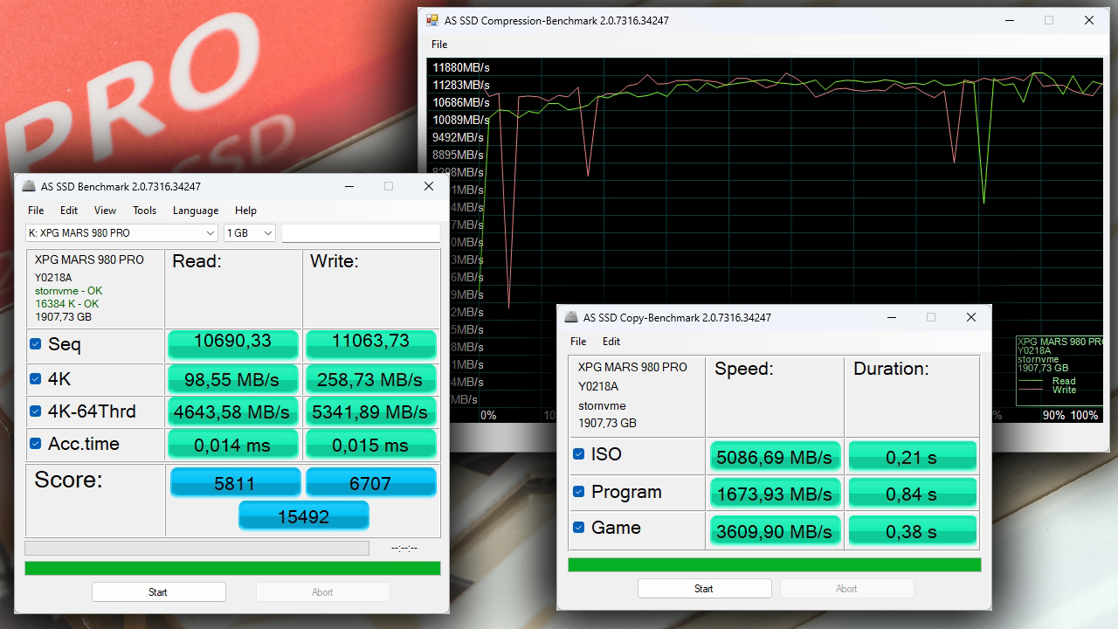Click the read score 5811
Screen dimensions: 1118x629
235,482
